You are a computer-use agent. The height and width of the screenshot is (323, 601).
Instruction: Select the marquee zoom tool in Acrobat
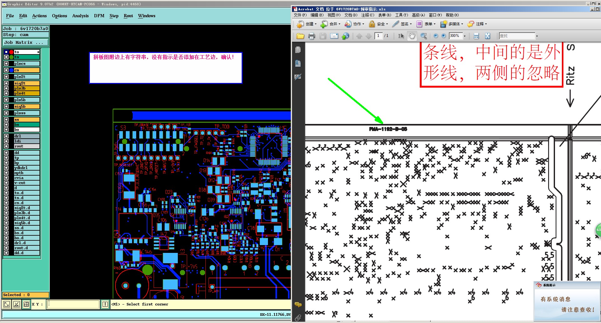point(424,36)
